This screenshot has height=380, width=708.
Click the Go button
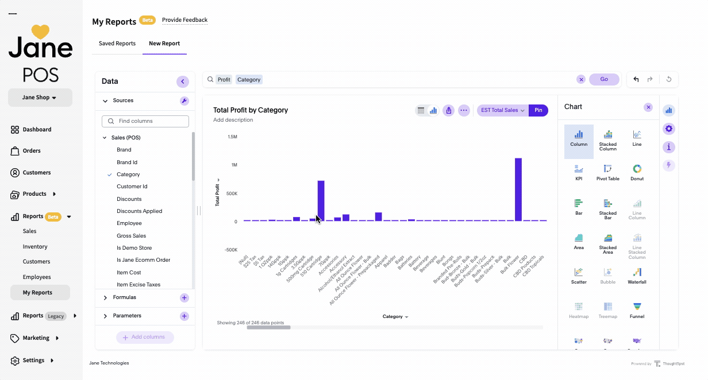(604, 79)
